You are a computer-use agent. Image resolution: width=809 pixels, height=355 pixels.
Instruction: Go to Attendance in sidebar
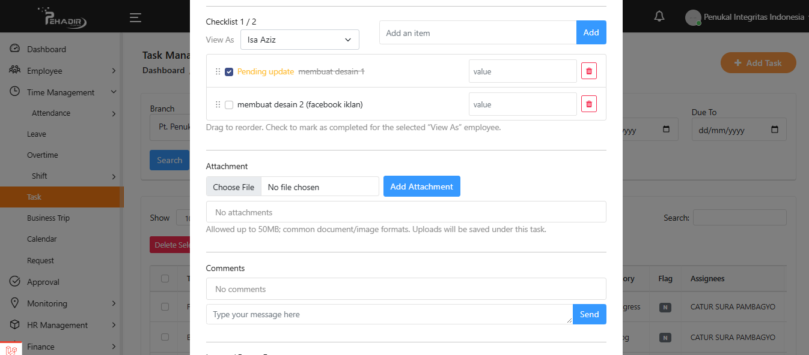(x=51, y=113)
